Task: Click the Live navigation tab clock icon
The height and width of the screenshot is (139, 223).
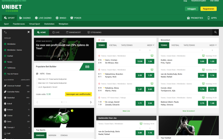Action: point(54,32)
